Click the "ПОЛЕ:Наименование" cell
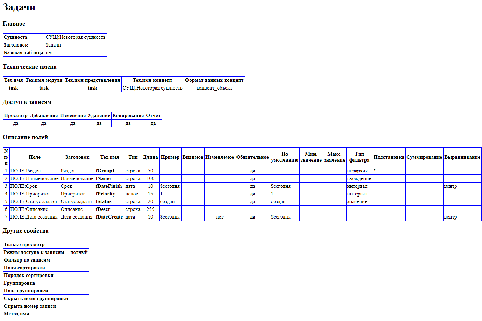This screenshot has width=482, height=321. coord(35,178)
